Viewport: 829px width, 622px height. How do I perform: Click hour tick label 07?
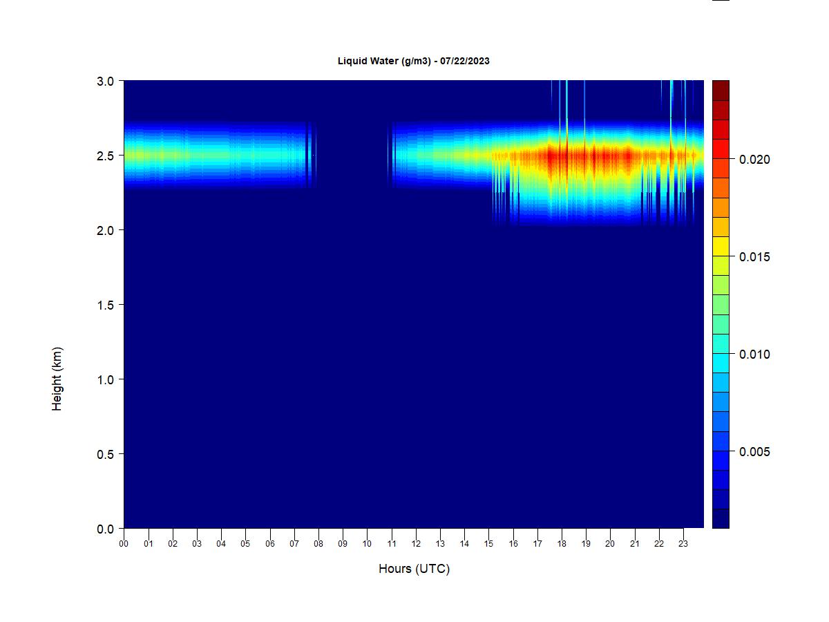(294, 544)
